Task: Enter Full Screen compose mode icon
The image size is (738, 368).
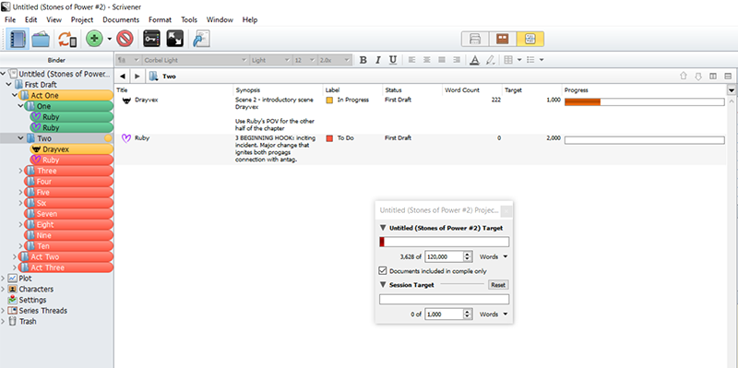Action: pos(174,39)
